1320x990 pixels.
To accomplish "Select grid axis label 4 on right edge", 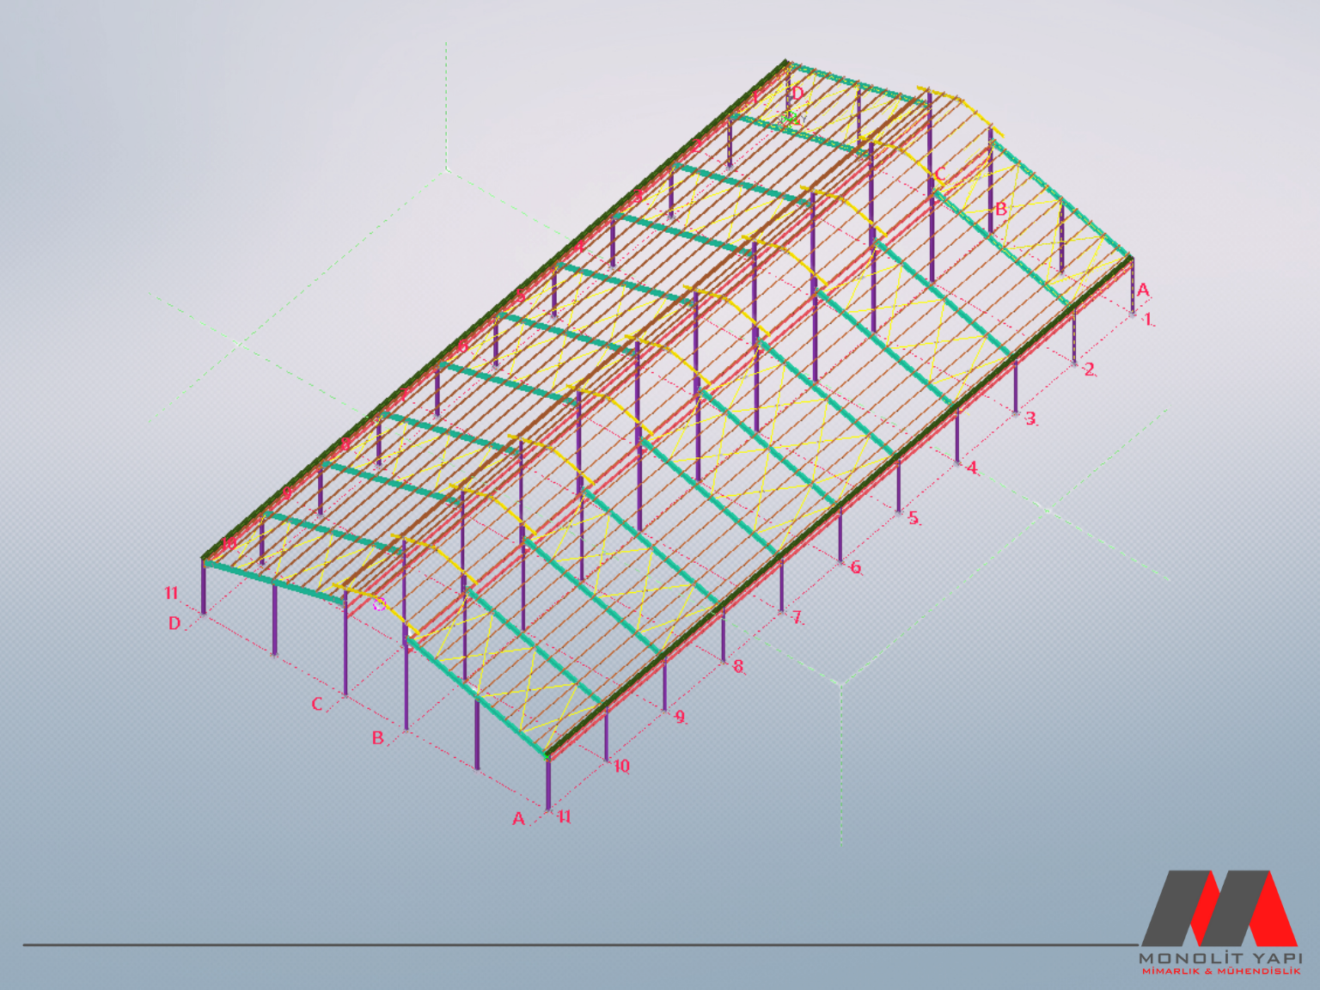I will point(972,467).
